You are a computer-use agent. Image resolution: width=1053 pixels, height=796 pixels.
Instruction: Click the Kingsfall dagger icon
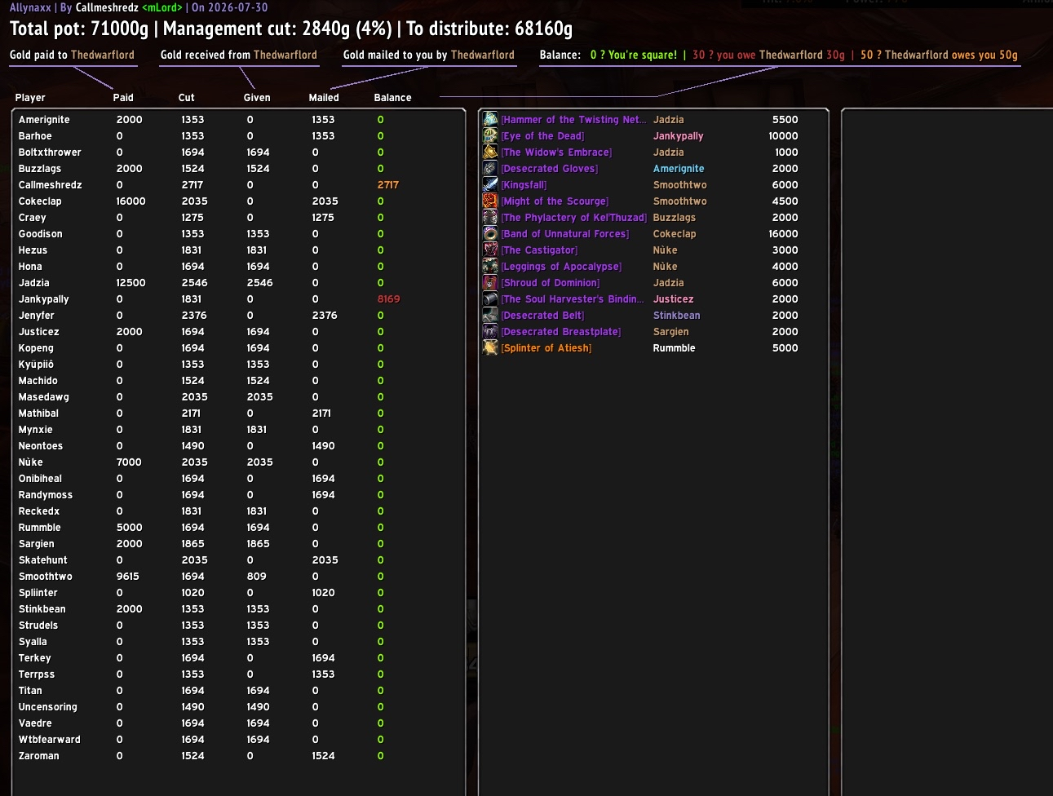point(490,185)
